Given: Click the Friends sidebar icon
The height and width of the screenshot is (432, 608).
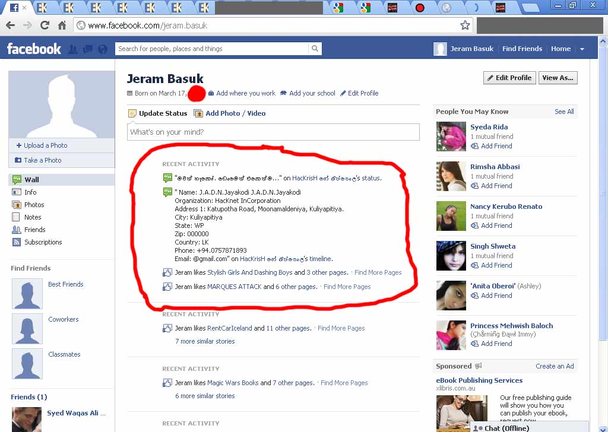Looking at the screenshot, I should 16,230.
